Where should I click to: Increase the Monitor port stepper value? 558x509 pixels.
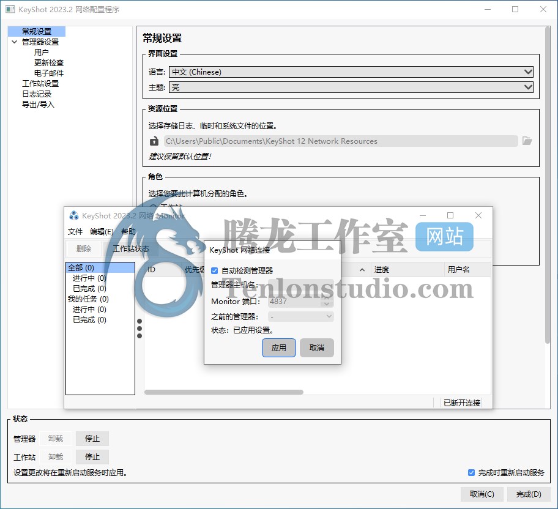[327, 299]
